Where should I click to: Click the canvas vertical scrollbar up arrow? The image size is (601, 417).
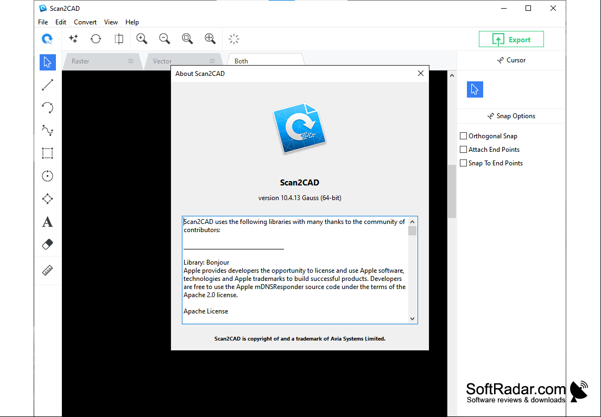[452, 75]
